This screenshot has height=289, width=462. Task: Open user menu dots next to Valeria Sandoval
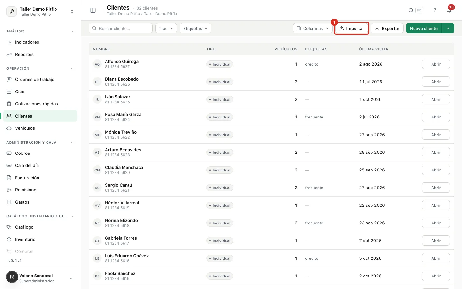[72, 278]
